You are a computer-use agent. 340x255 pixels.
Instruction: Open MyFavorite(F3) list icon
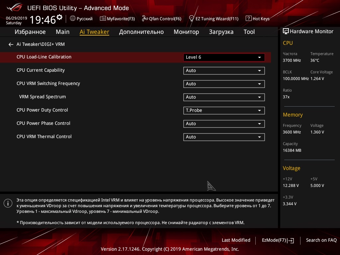click(x=103, y=19)
